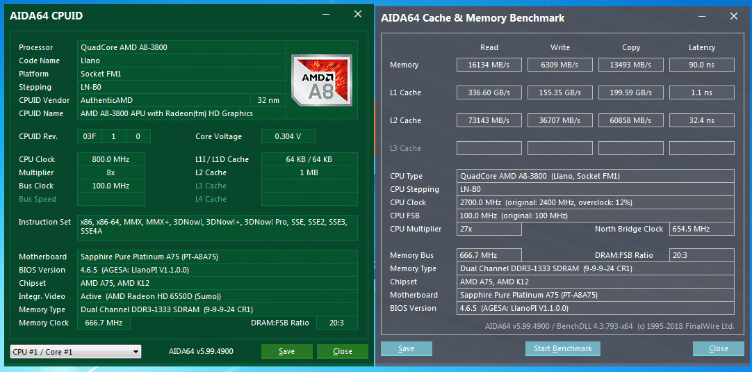The image size is (752, 372).
Task: Close the Cache & Memory Benchmark via X
Action: pyautogui.click(x=734, y=16)
